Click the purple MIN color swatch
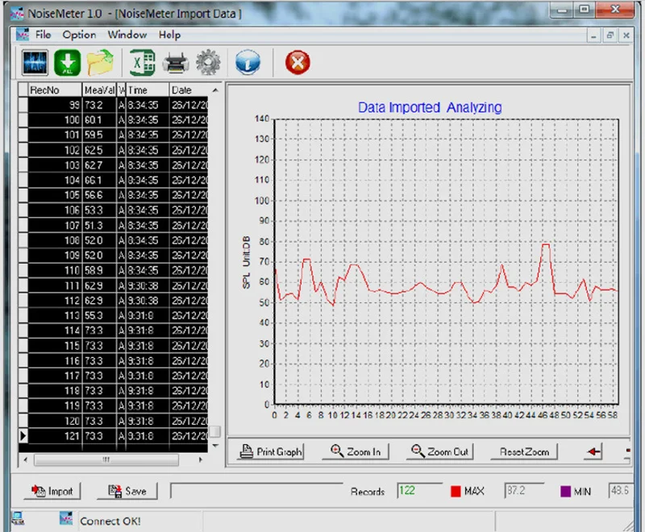This screenshot has height=532, width=645. pyautogui.click(x=567, y=491)
